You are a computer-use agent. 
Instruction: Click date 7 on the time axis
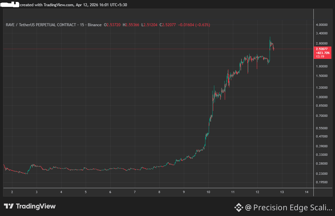click(x=135, y=192)
